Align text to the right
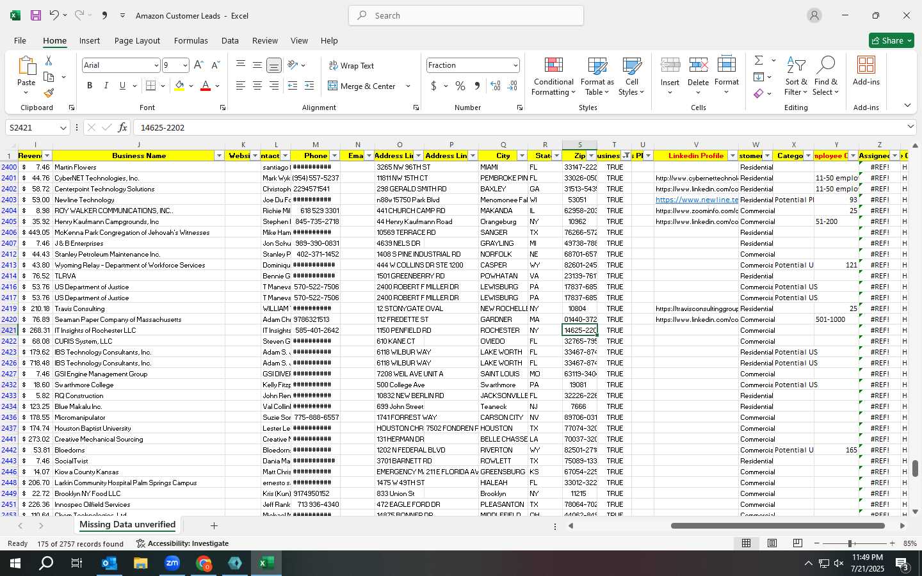922x576 pixels. 274,86
